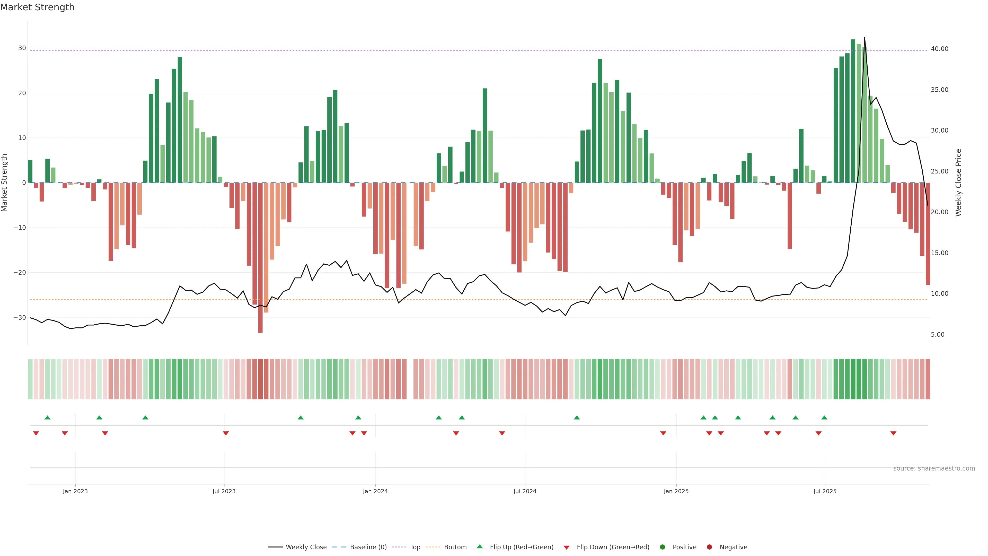Click the lone green flip-up marker after Jul 2024
Image resolution: width=988 pixels, height=556 pixels.
[x=577, y=418]
